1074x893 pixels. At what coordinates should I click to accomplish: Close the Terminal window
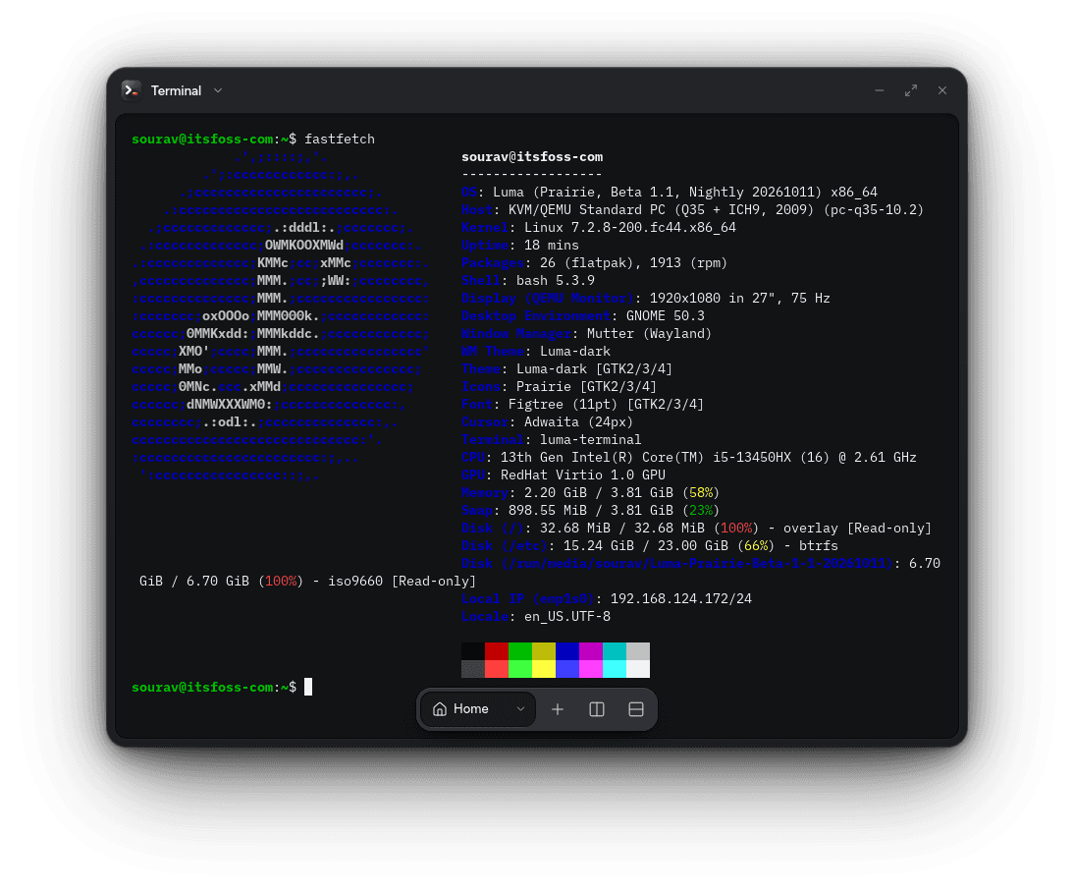(x=942, y=90)
